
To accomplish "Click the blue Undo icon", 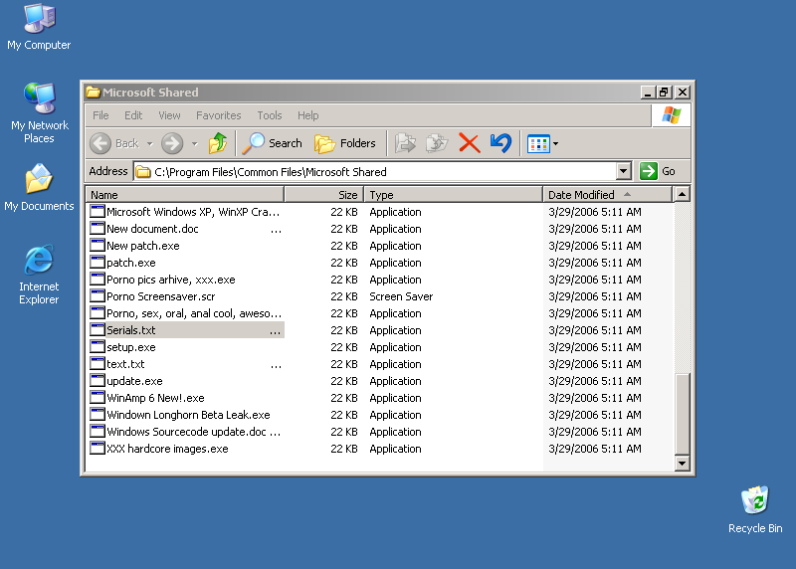I will [x=500, y=143].
